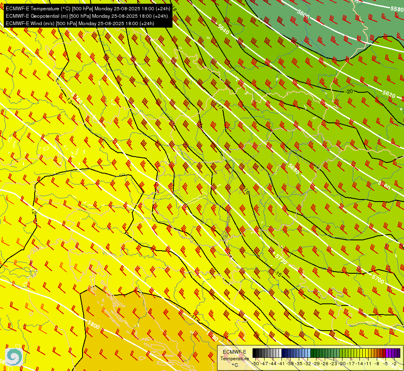
Task: Click the -38 tick in the legend
Action: point(290,364)
